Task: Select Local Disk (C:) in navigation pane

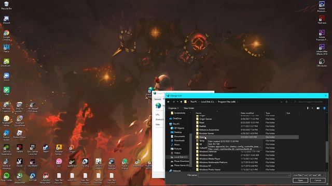Action: click(x=178, y=157)
